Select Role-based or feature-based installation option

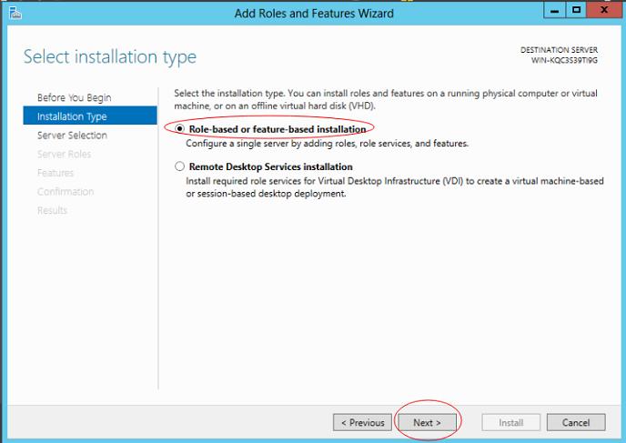pos(180,129)
